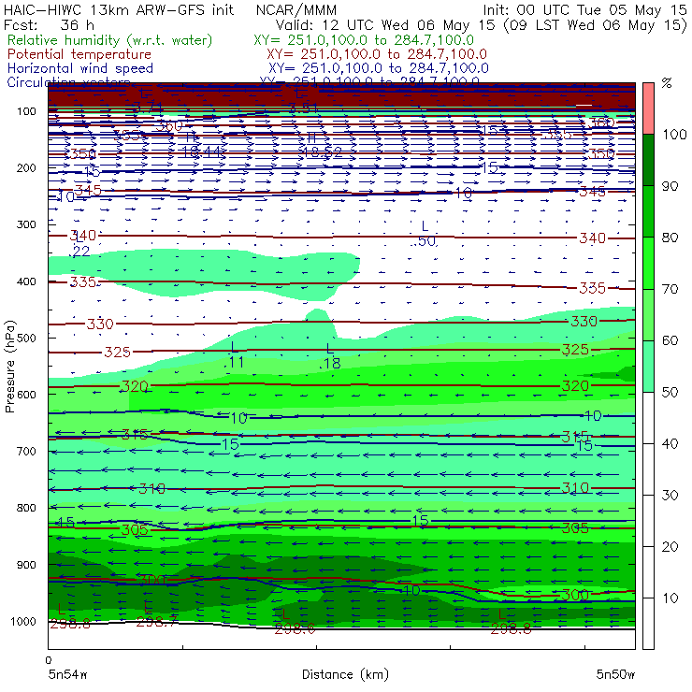This screenshot has height=692, width=692.
Task: Click the colorbar tick label '20'
Action: 670,547
